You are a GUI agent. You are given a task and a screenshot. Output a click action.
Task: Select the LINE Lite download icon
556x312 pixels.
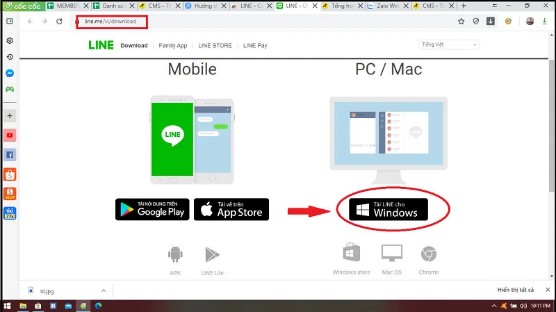(213, 254)
